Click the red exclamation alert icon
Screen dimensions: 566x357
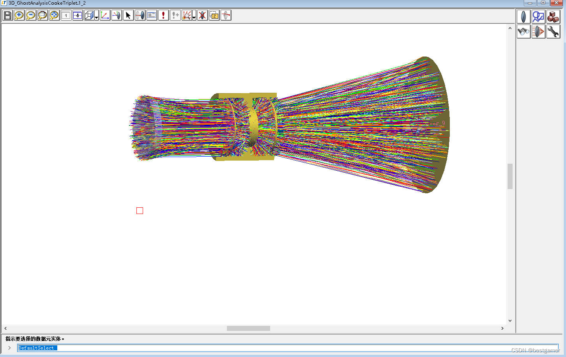[x=163, y=15]
